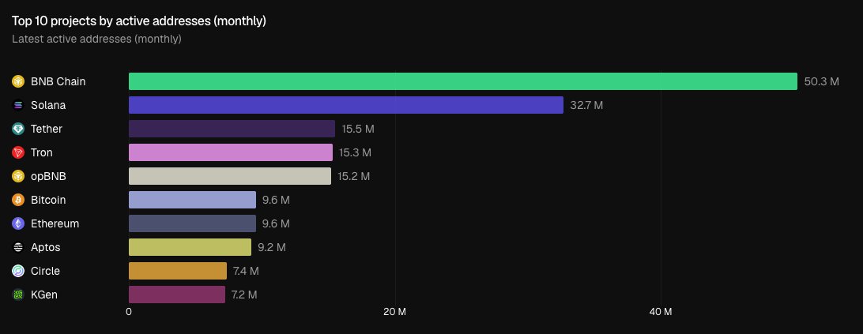The width and height of the screenshot is (863, 334).
Task: Click the 15.2 M value label
Action: 354,176
